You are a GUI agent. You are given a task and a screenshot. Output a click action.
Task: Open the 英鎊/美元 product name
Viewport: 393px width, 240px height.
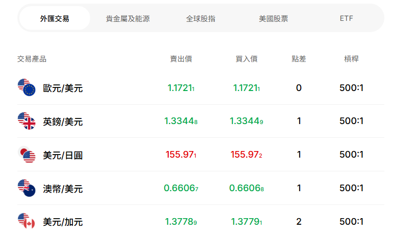(x=63, y=122)
